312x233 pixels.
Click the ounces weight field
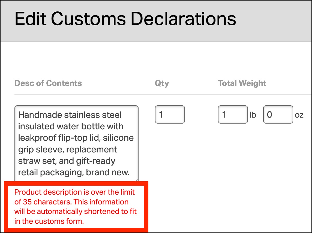point(278,115)
